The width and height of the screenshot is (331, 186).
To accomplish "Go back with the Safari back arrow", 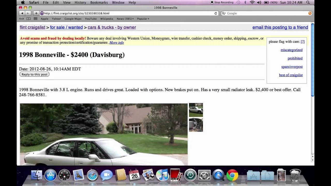I will tap(22, 13).
